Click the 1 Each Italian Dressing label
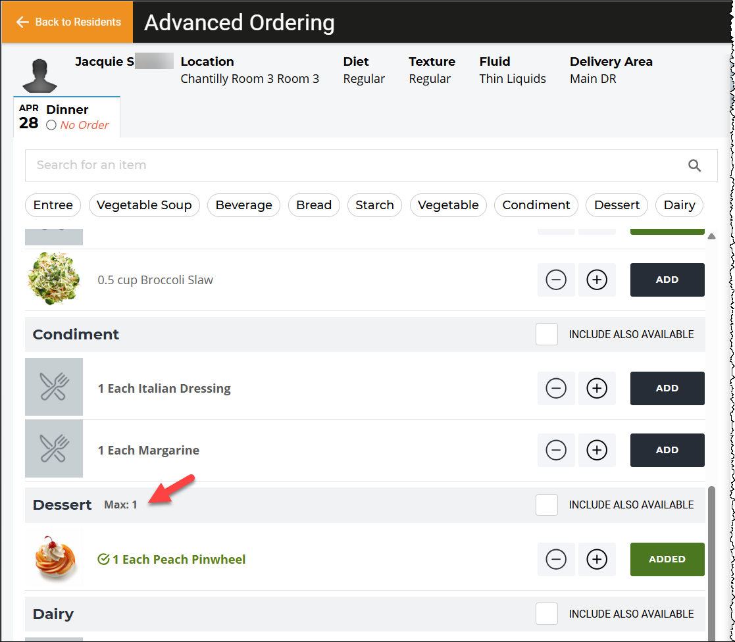Screen dimensions: 735x642 coord(164,389)
